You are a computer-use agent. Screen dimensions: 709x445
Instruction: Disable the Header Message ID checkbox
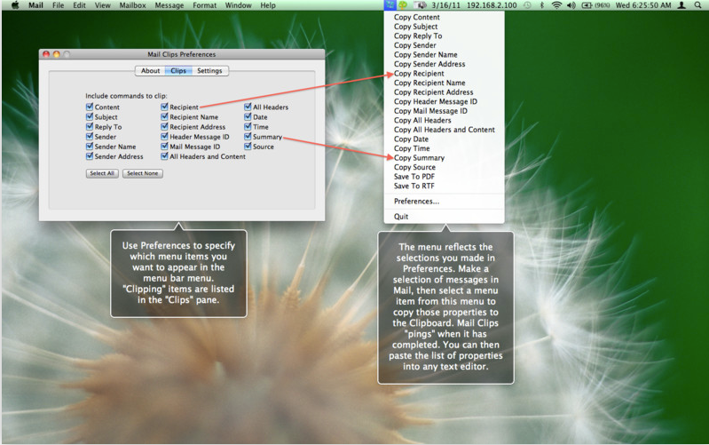click(164, 136)
